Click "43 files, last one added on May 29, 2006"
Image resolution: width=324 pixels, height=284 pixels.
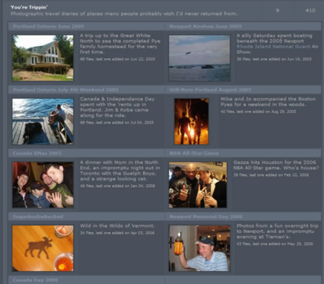pos(275,244)
